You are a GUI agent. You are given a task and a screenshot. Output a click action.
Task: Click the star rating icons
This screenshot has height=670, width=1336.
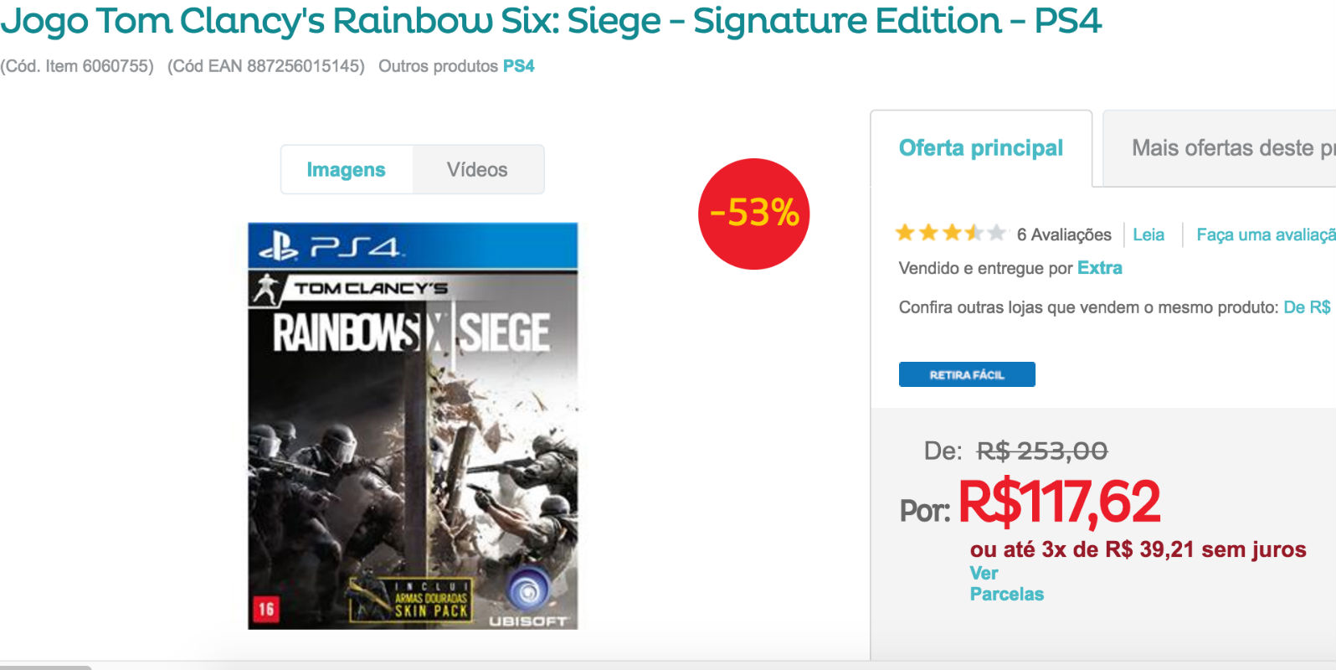950,233
